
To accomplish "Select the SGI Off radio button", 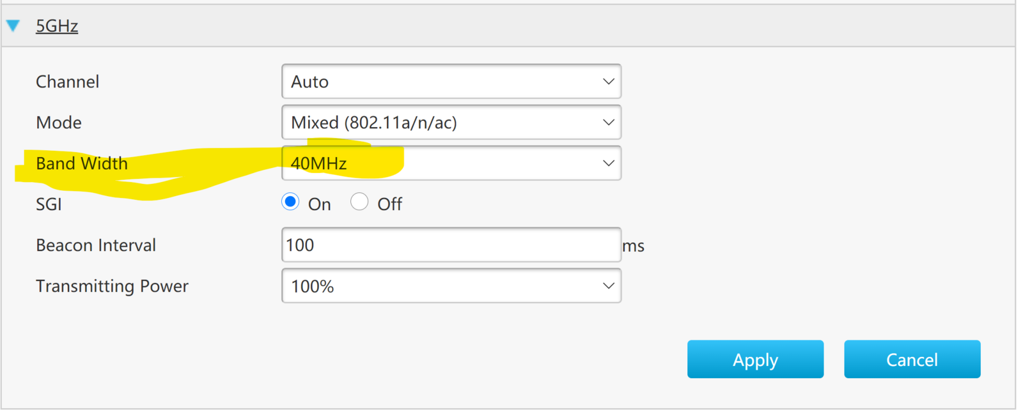I will click(x=359, y=202).
